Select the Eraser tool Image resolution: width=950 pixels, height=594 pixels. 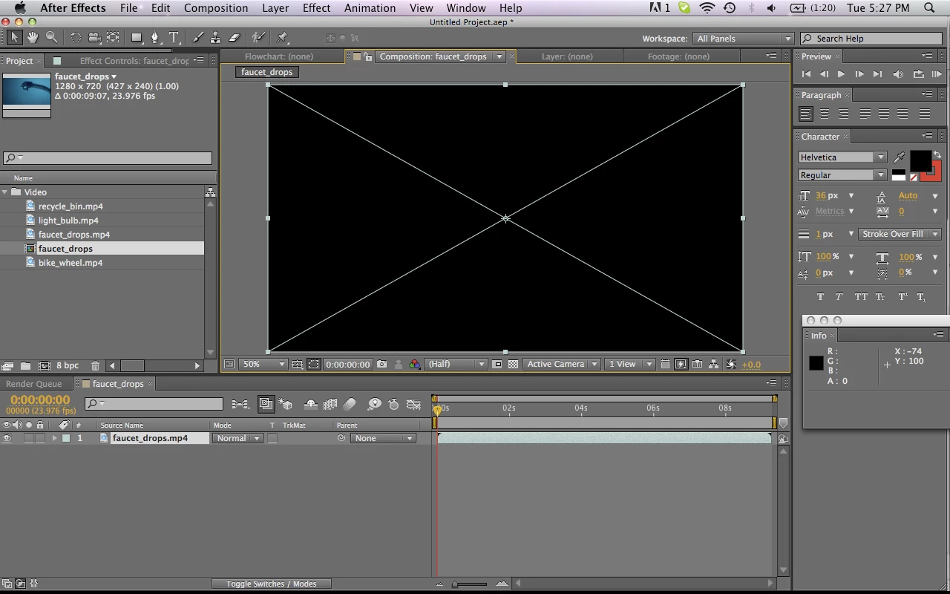235,37
